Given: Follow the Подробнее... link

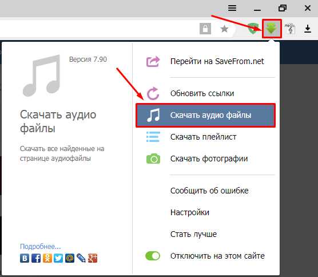Looking at the screenshot, I should tap(41, 246).
